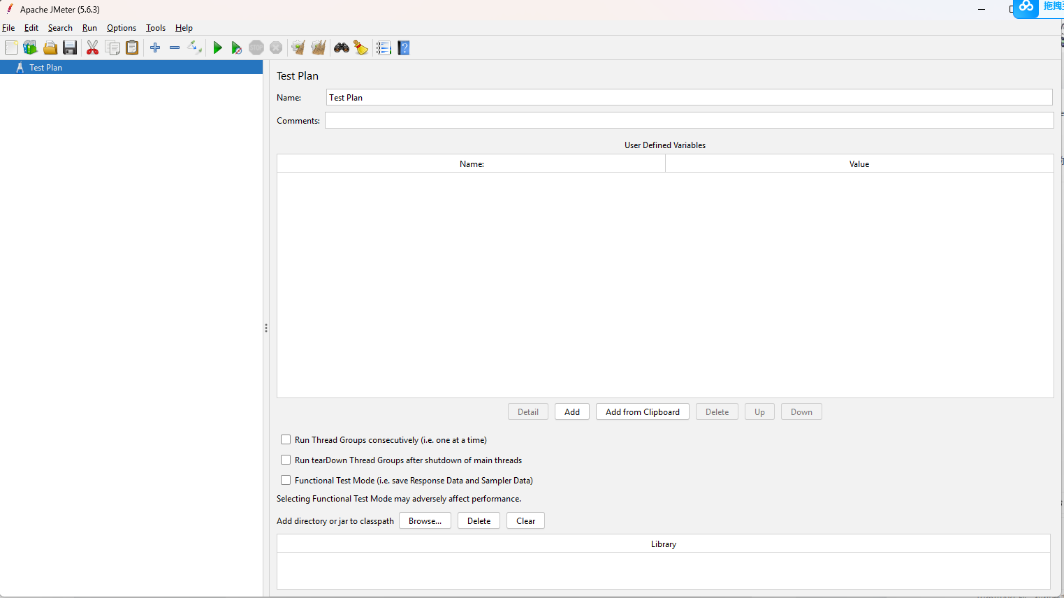
Task: Click the Detail button
Action: tap(528, 411)
